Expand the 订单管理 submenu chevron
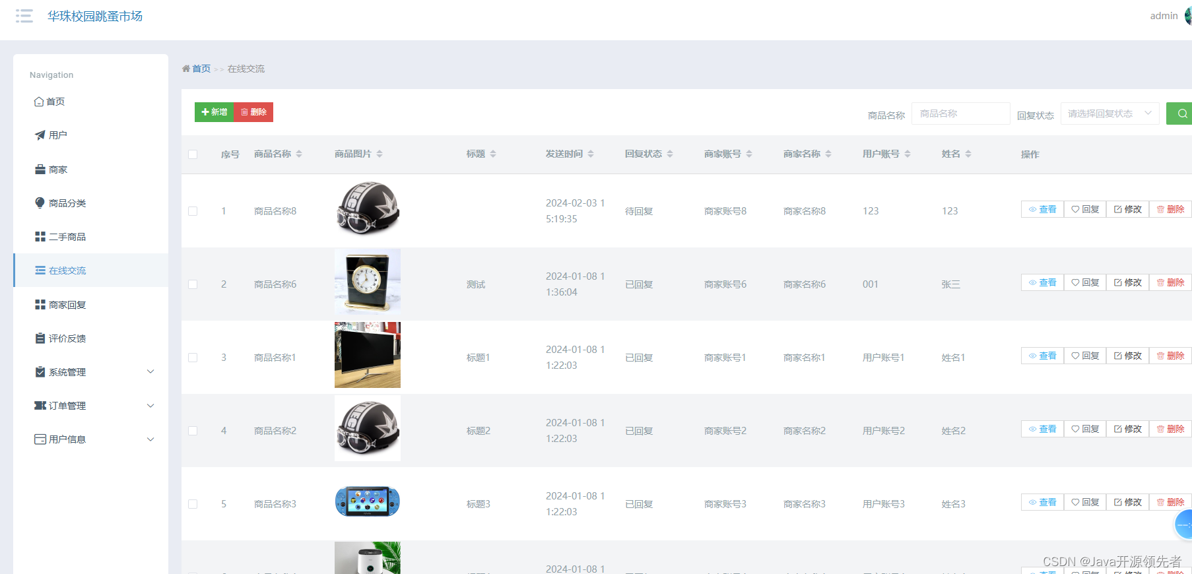The height and width of the screenshot is (574, 1192). click(x=150, y=405)
